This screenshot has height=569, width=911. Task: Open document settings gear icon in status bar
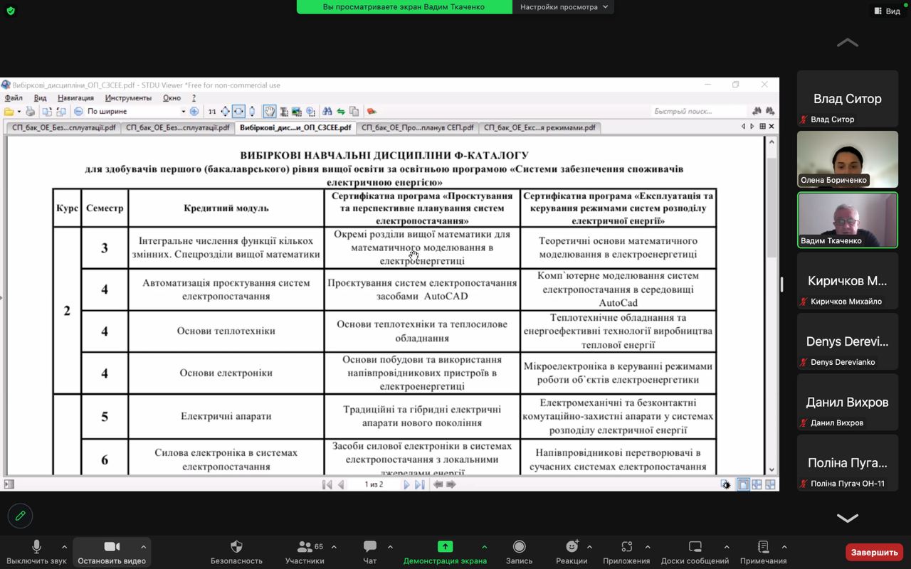725,484
